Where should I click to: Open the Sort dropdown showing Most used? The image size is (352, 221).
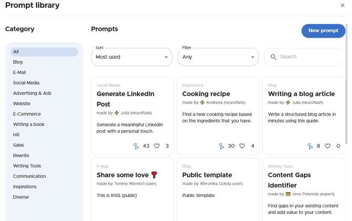point(131,57)
